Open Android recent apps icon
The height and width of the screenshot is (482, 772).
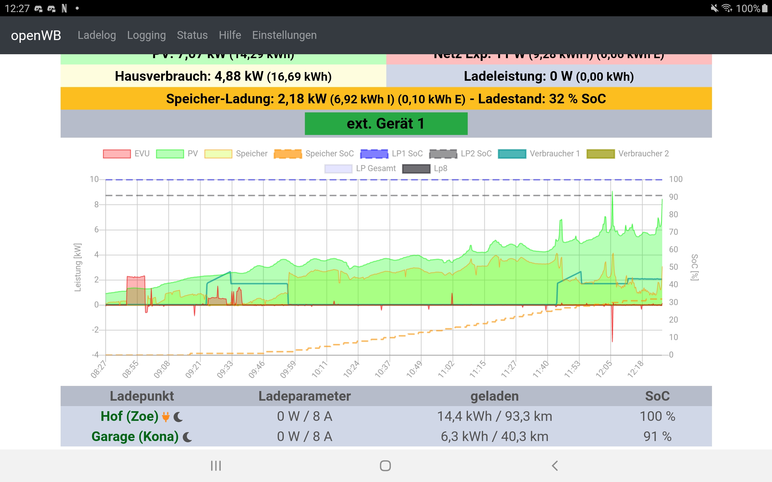216,466
